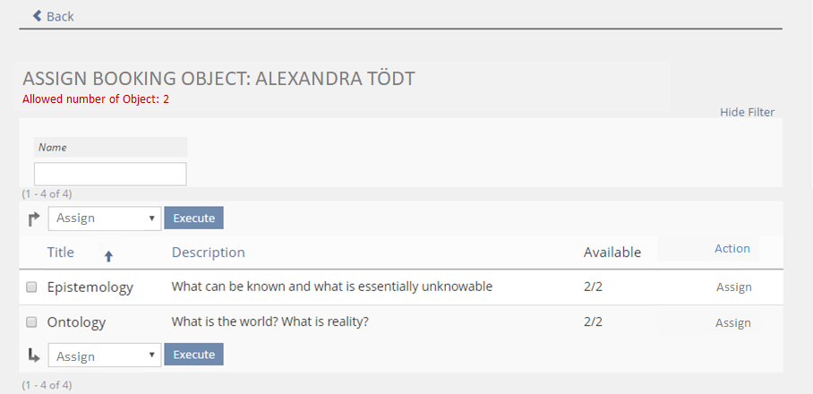Tick the Ontology row checkbox
813x394 pixels.
31,322
